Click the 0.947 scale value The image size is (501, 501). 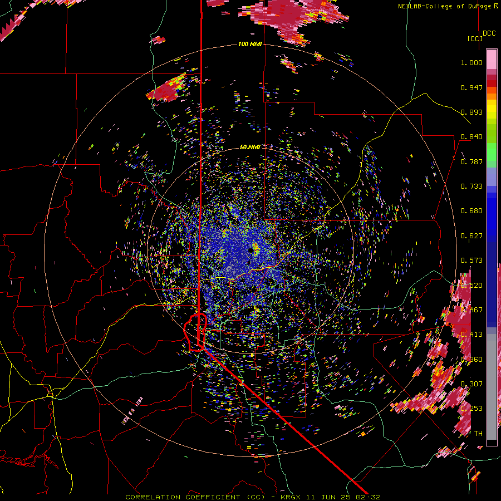coord(471,87)
